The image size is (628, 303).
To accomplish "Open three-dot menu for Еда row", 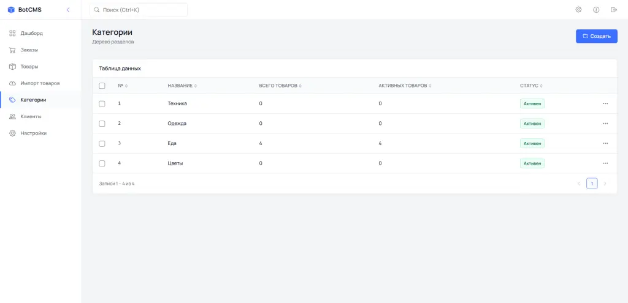I will [x=605, y=143].
